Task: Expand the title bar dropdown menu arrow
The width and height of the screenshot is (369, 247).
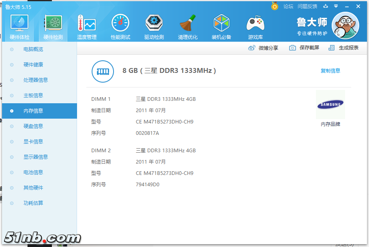Action: click(x=336, y=6)
